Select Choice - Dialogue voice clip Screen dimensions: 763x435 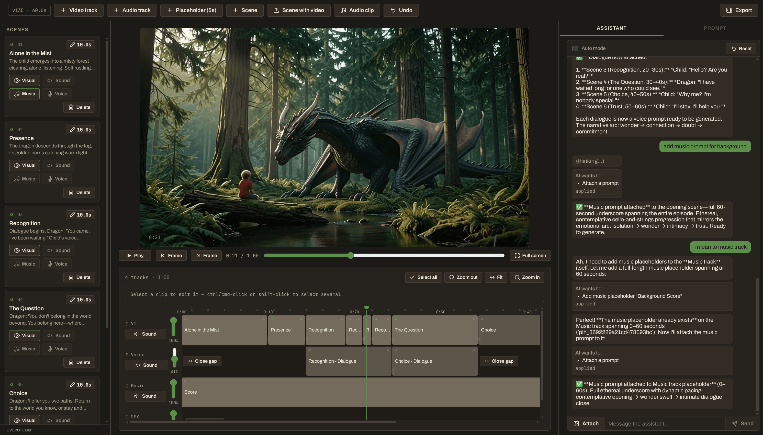click(x=434, y=361)
